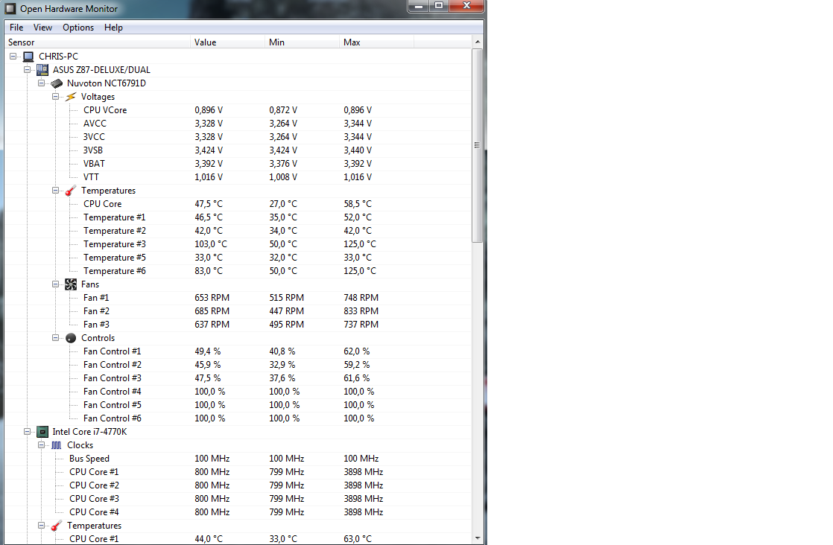Click the scrollbar down arrow
Screen dimensions: 833x545
tap(477, 538)
